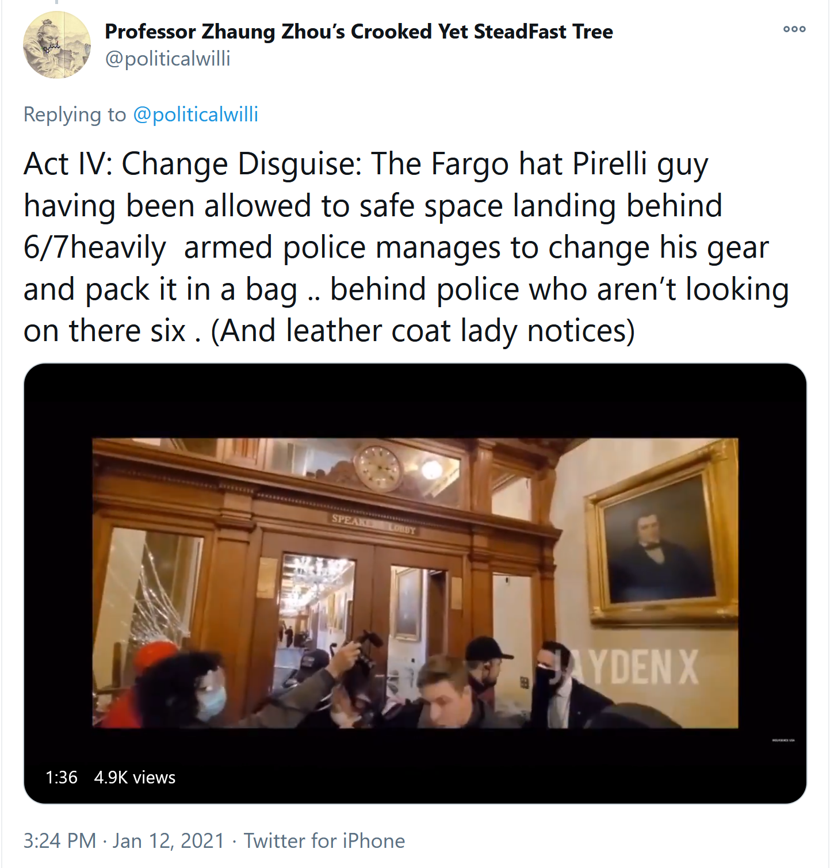The image size is (834, 868).
Task: Play the embedded video
Action: coord(415,583)
